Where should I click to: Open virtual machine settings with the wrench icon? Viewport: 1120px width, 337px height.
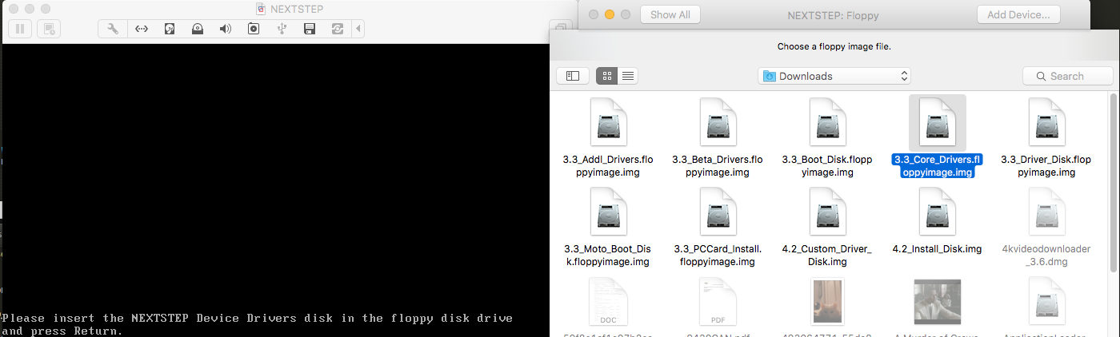point(113,29)
